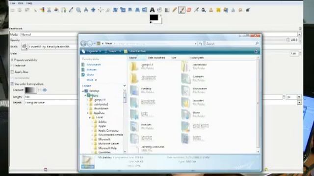Open the Views dropdown in Explorer
Screen dimensions: 314x176
[x=113, y=51]
